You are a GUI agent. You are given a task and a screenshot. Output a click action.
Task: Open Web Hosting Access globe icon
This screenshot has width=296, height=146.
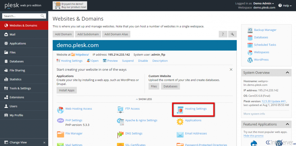61,110
